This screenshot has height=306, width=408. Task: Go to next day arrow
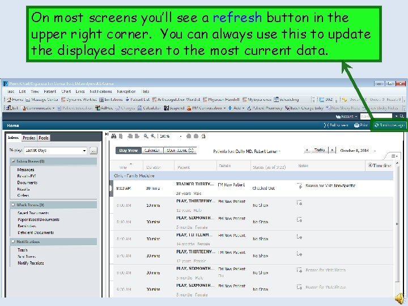(x=332, y=150)
